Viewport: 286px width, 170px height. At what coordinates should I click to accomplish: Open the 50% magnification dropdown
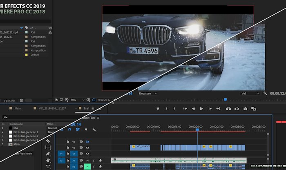[77, 100]
